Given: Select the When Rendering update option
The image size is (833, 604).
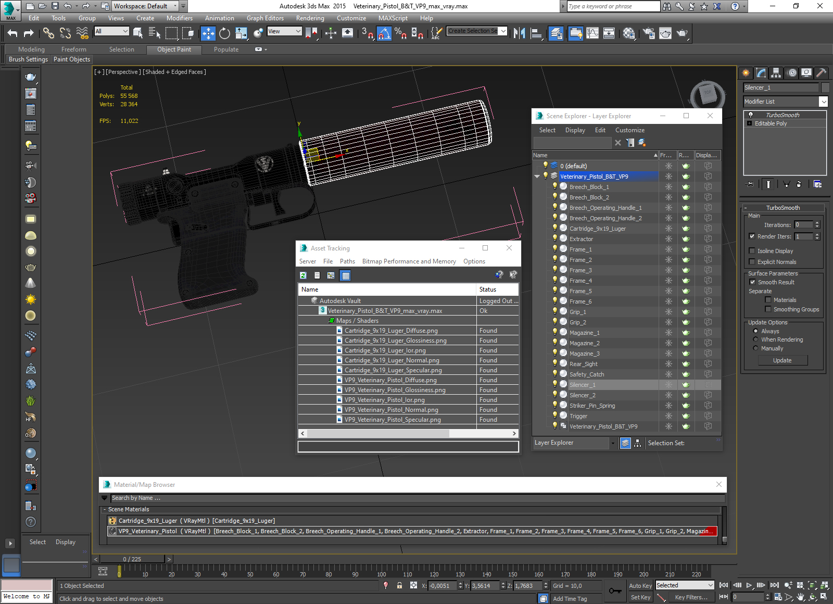Looking at the screenshot, I should coord(755,339).
